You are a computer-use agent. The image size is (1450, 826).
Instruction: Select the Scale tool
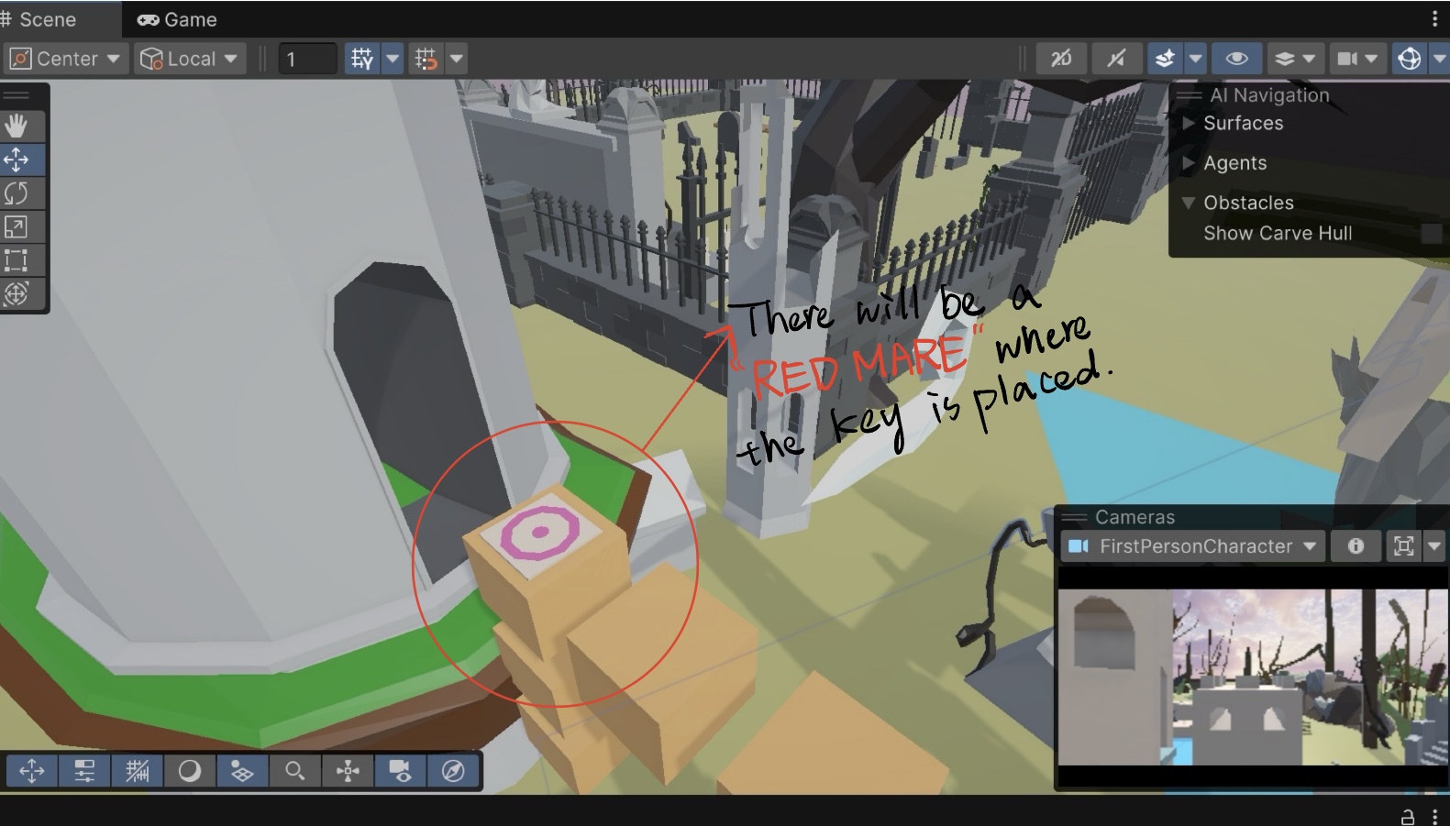click(x=17, y=226)
